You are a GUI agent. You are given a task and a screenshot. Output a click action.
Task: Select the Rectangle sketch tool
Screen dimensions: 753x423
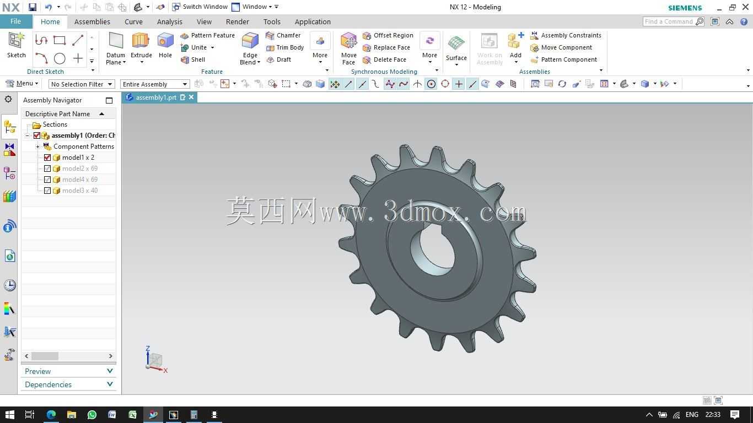click(x=60, y=40)
